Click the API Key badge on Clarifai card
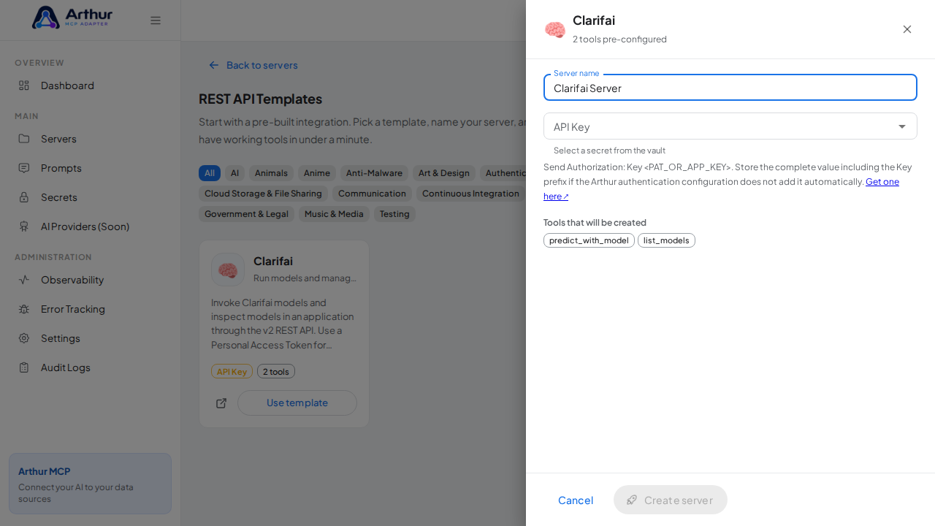935x526 pixels. [232, 371]
